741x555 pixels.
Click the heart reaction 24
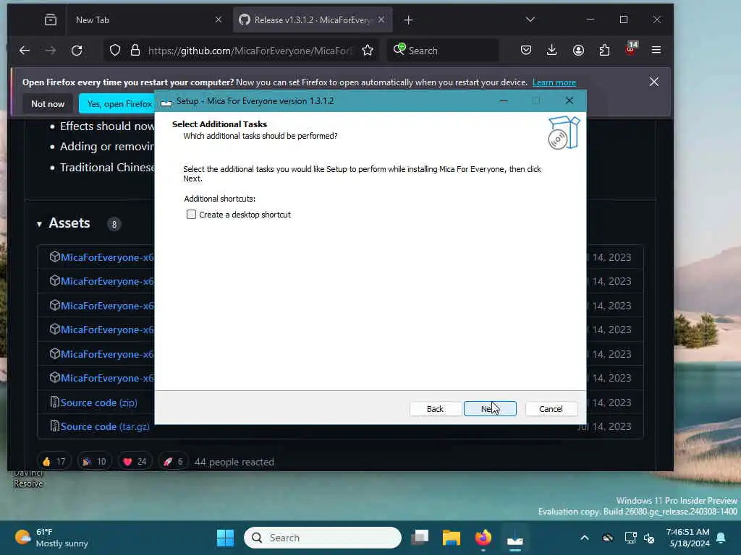point(135,462)
